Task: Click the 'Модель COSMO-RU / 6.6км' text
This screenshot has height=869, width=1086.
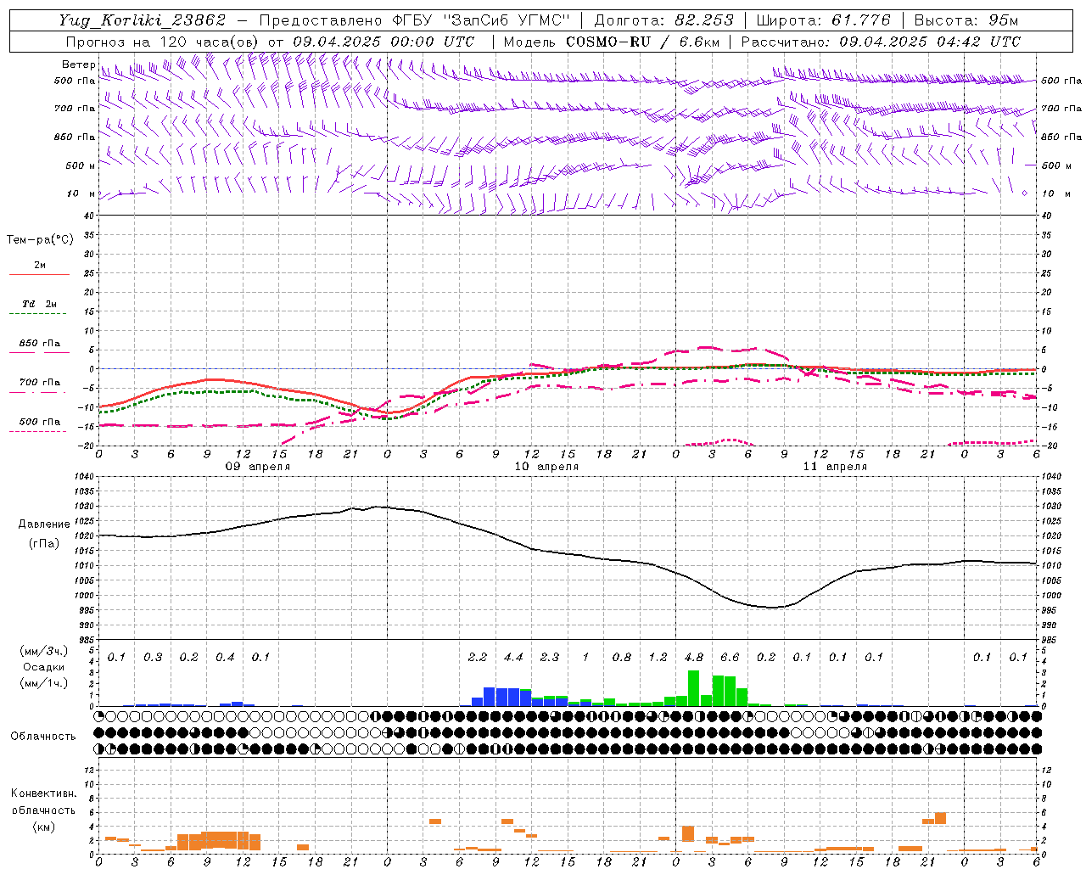Action: tap(612, 42)
